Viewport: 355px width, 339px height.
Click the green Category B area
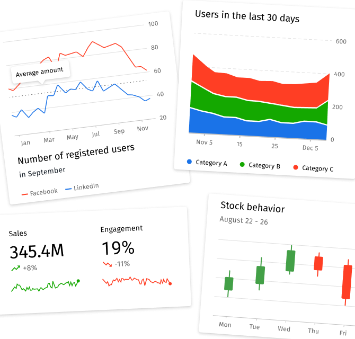[258, 111]
